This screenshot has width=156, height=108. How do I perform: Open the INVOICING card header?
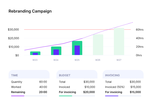(x=123, y=75)
